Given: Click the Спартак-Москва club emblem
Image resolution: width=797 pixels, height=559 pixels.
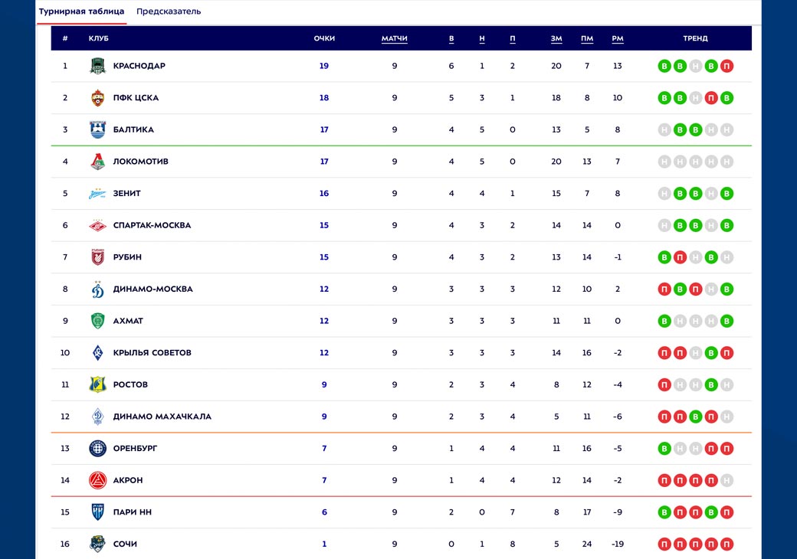Looking at the screenshot, I should [97, 226].
